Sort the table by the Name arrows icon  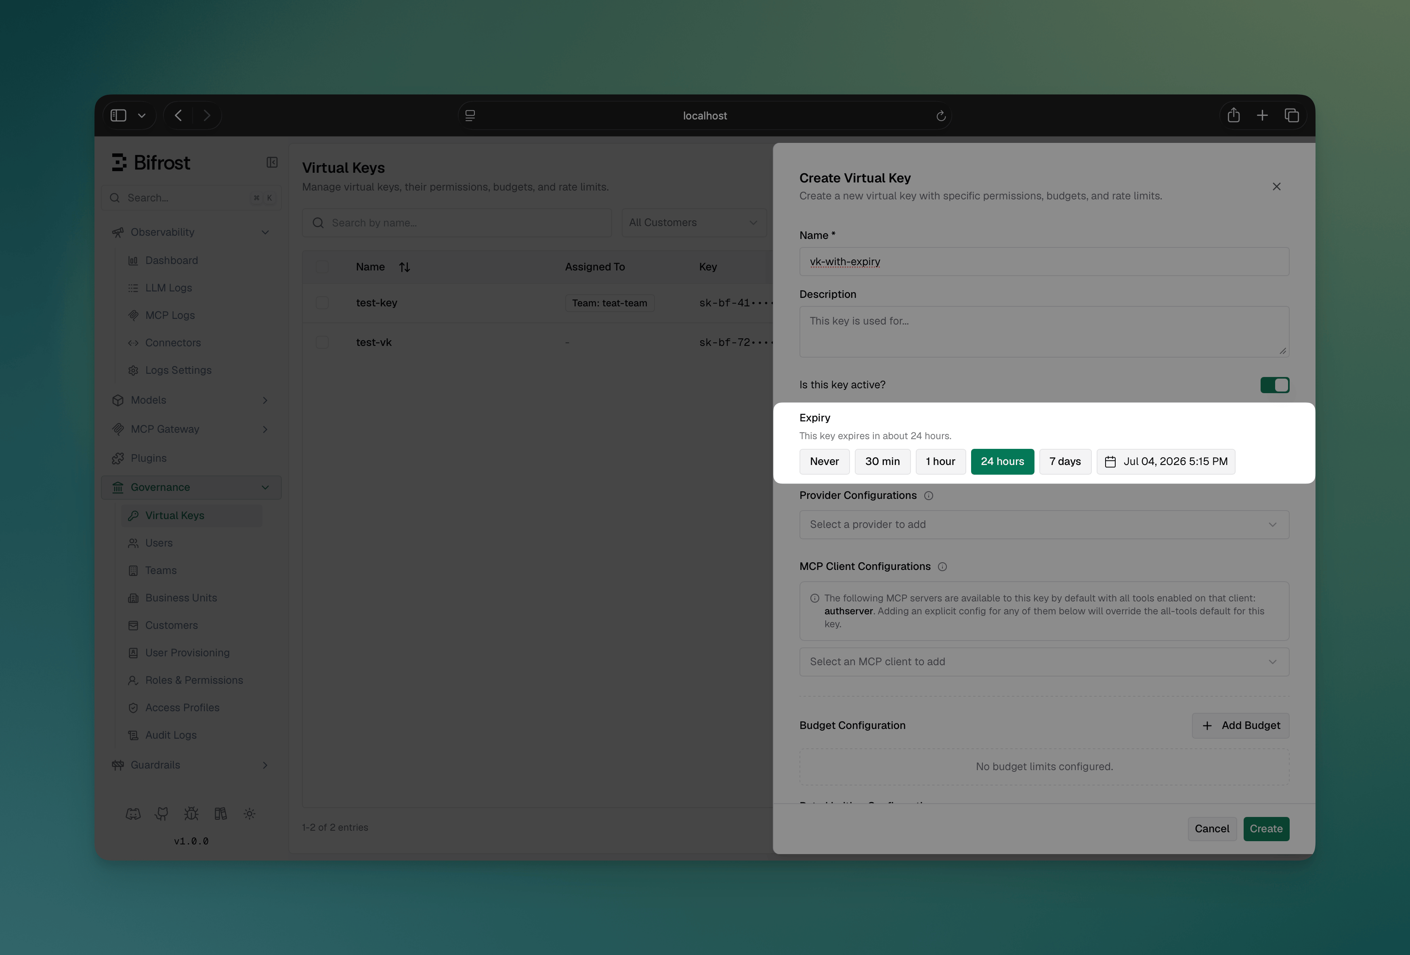pyautogui.click(x=405, y=267)
